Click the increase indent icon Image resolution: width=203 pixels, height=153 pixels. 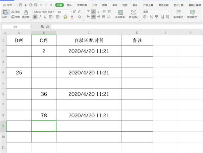pos(109,12)
